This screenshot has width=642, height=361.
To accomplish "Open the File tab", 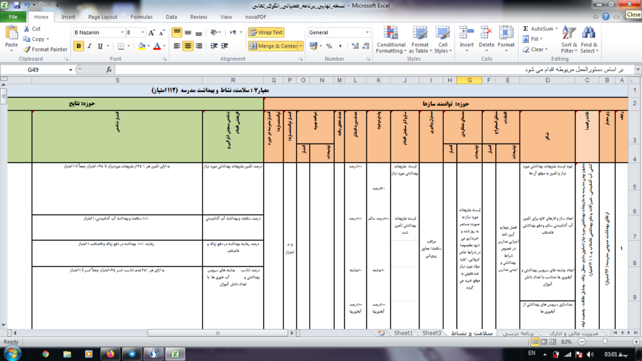I will coord(13,17).
